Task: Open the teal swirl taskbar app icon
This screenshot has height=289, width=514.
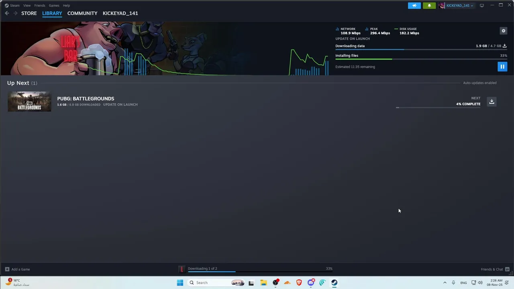Action: (x=322, y=283)
